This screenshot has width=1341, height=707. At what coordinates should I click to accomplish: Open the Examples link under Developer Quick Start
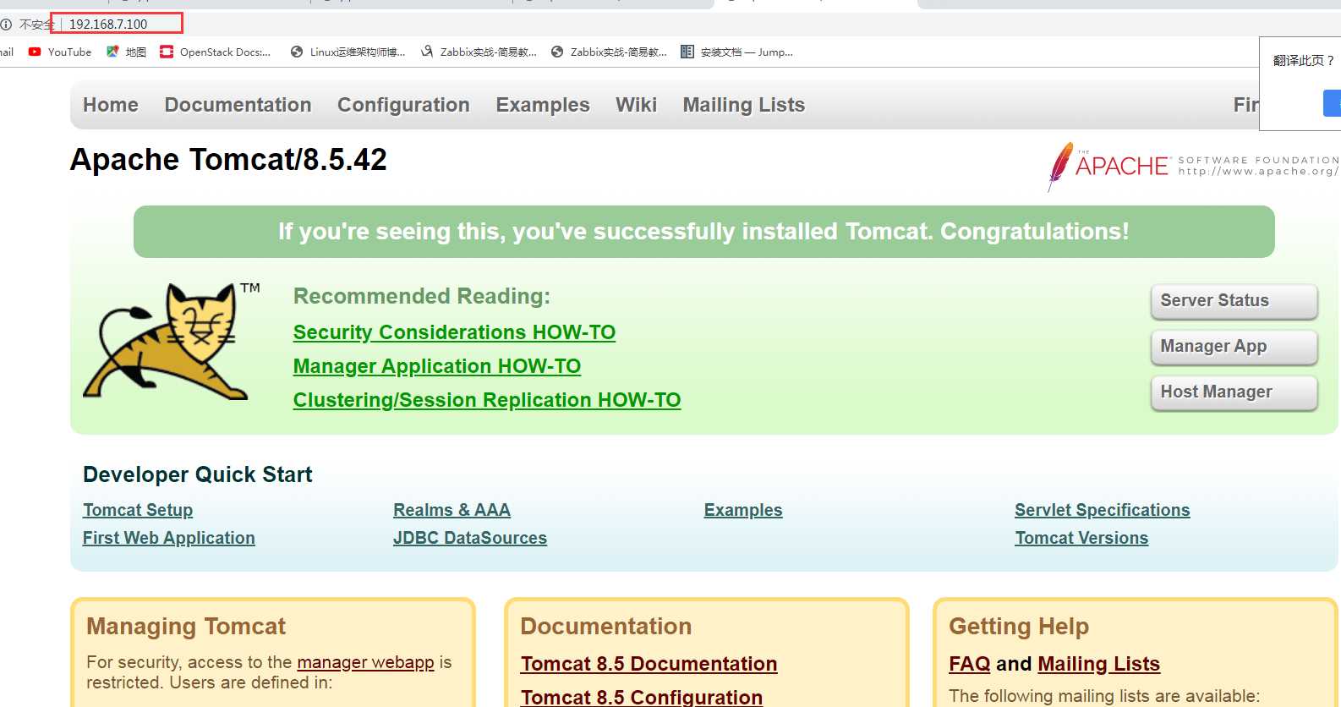point(743,510)
